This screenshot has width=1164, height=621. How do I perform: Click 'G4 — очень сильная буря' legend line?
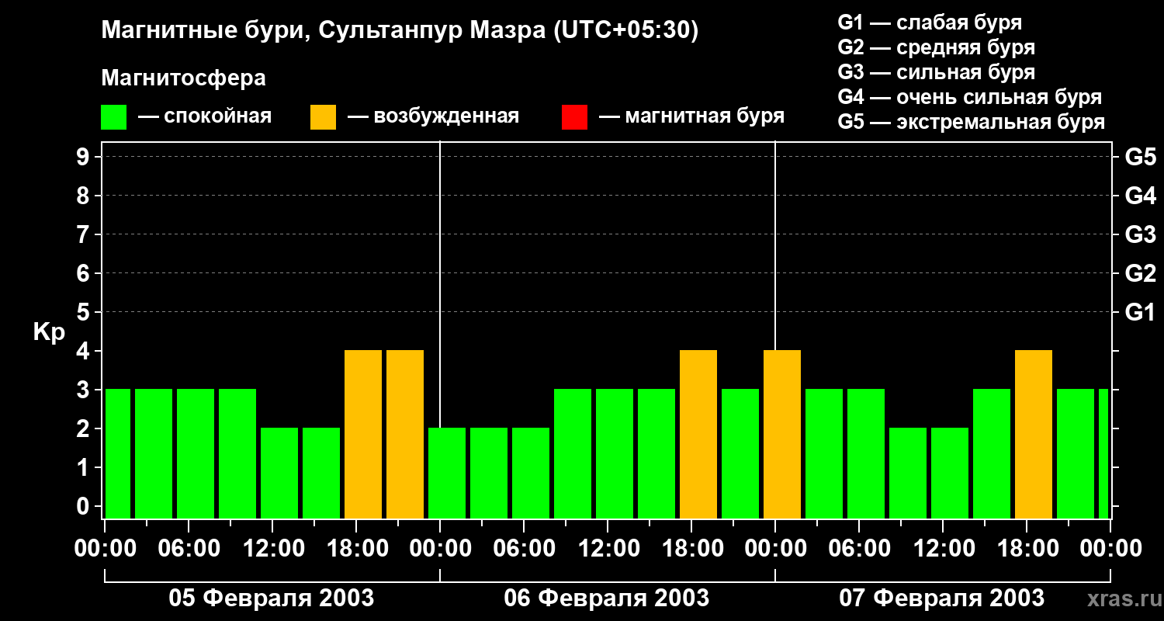coord(969,97)
